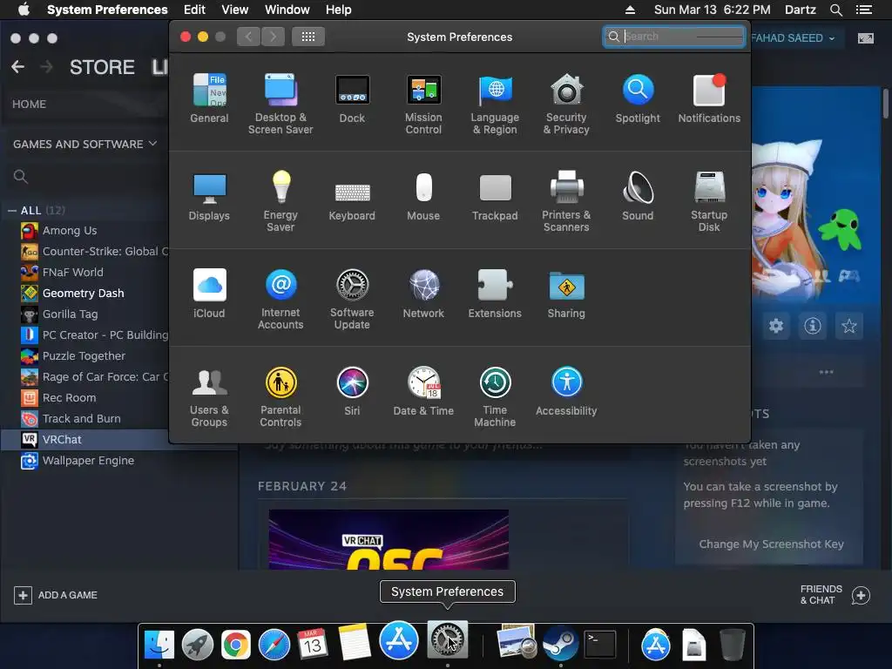Viewport: 892px width, 669px height.
Task: Click the Steam game info icon
Action: click(x=813, y=326)
